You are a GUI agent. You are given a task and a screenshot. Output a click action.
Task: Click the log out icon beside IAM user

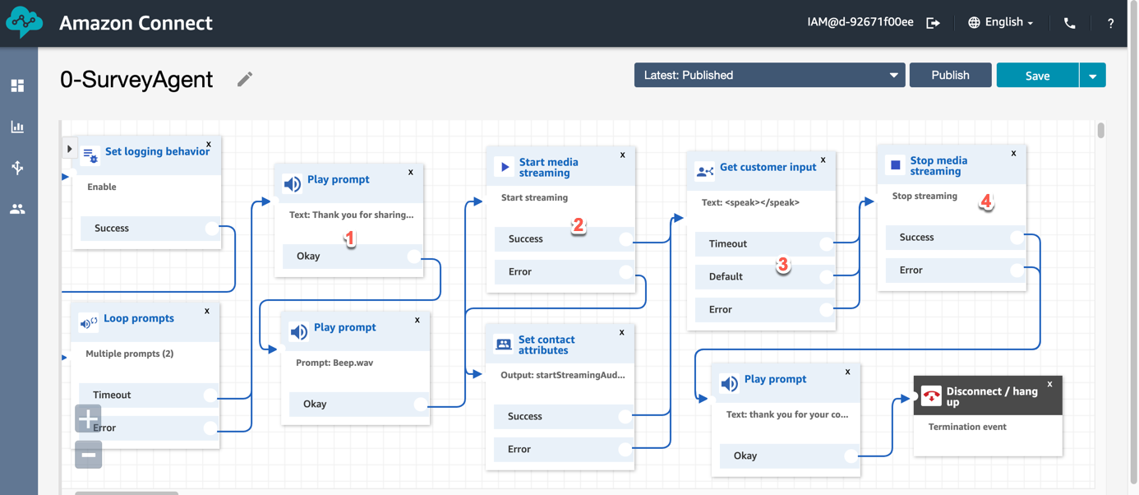pyautogui.click(x=933, y=23)
